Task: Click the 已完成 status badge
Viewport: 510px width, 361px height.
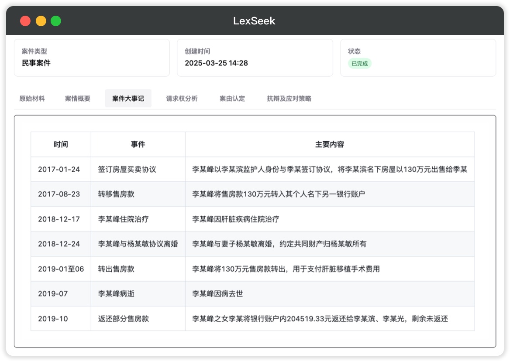Action: [360, 64]
